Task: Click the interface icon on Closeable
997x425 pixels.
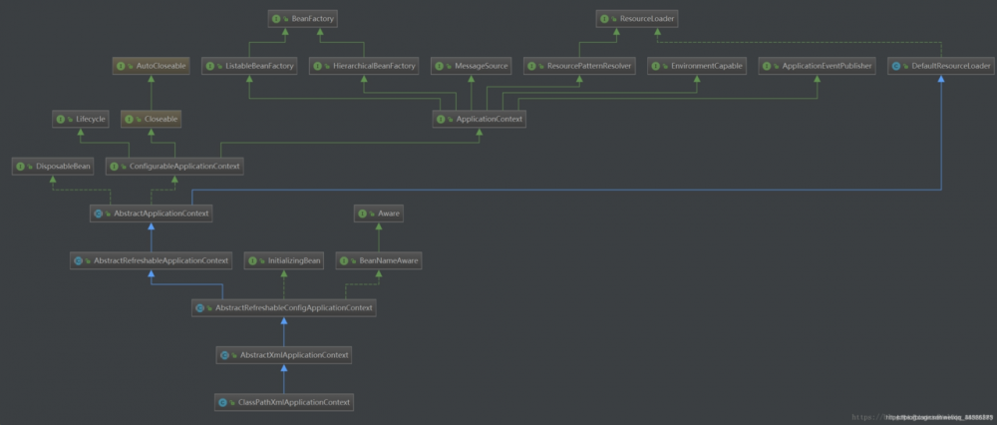Action: tap(129, 119)
